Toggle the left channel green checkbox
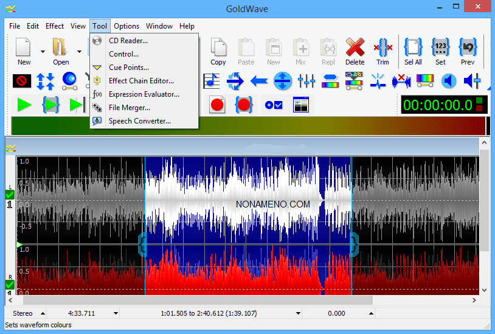 click(10, 195)
